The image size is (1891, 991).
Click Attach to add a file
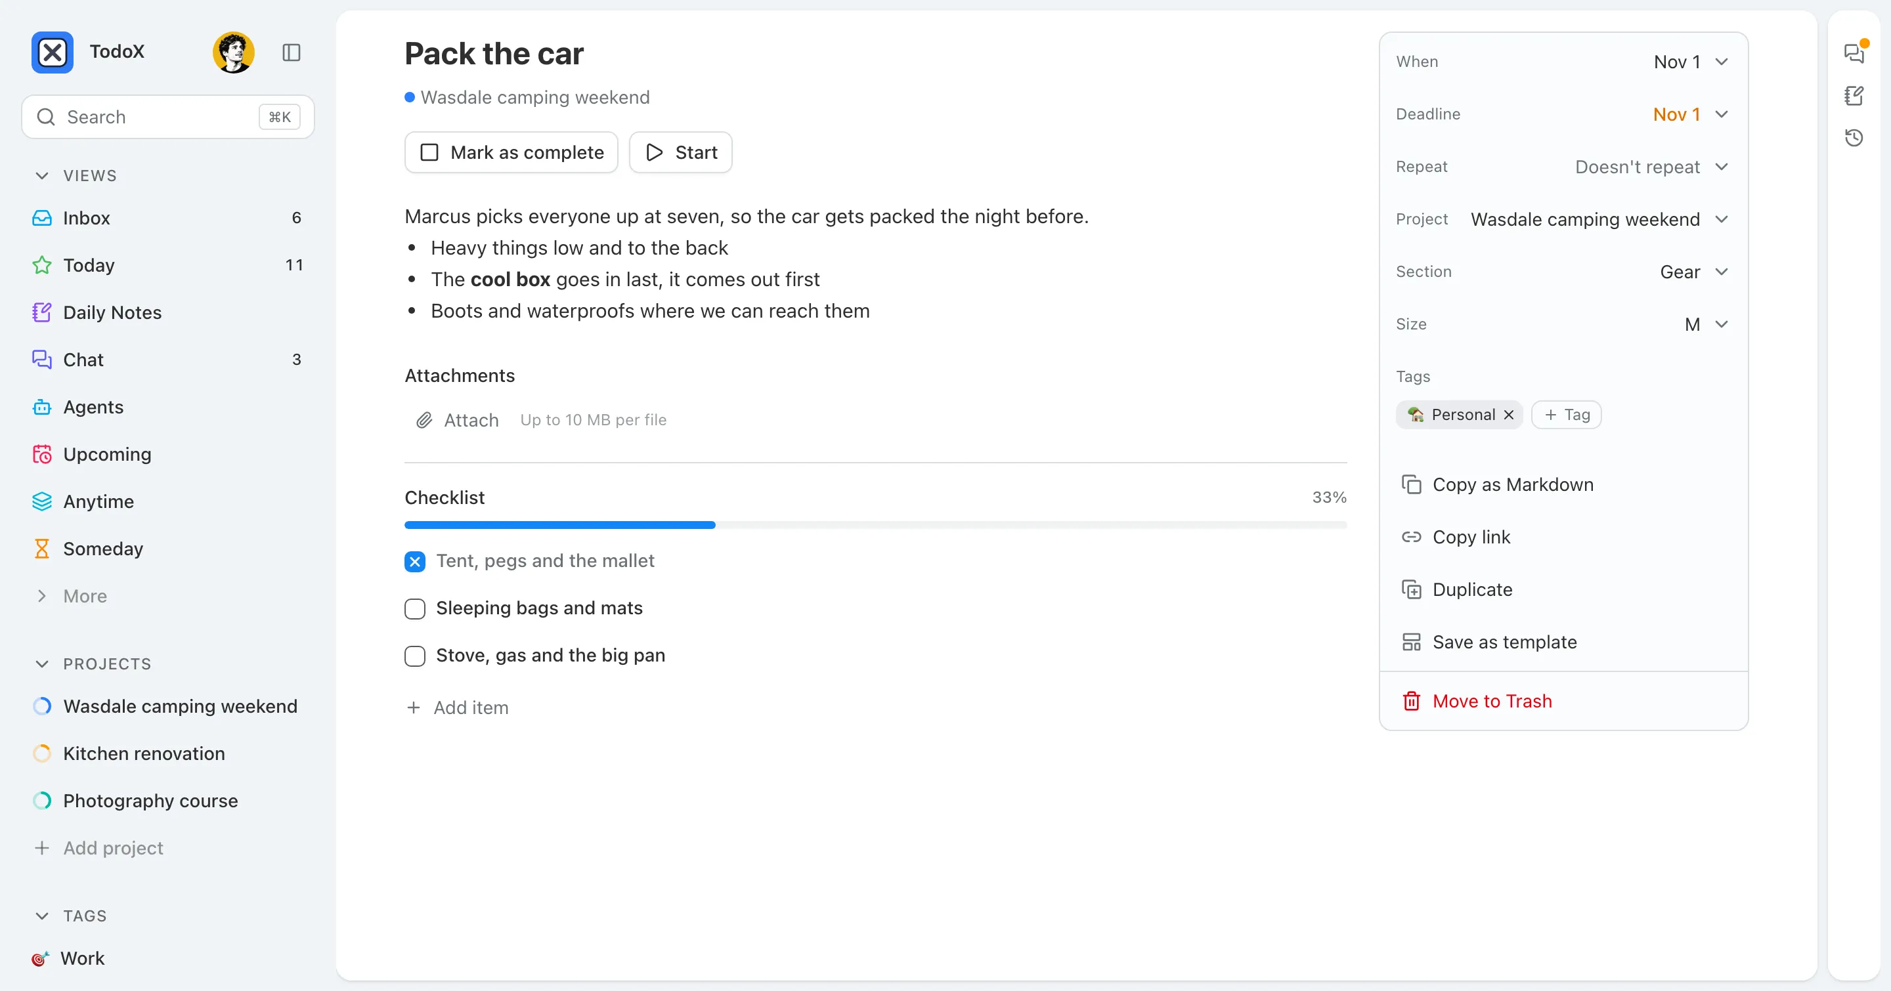456,420
